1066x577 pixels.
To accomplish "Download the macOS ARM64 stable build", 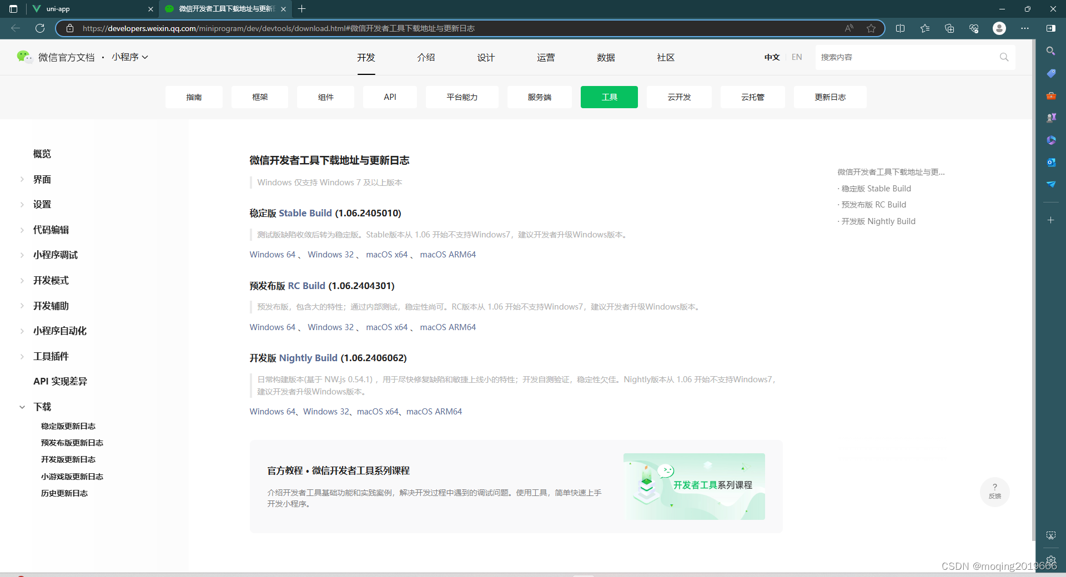I will (447, 255).
